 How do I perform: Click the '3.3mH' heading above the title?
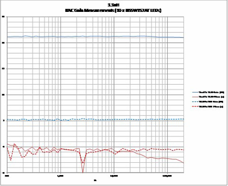coord(114,5)
